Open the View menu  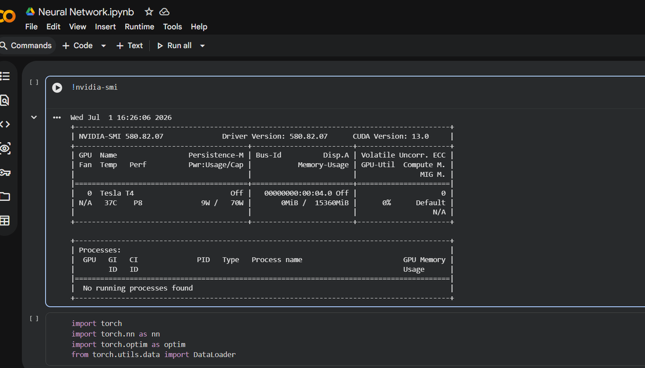tap(77, 27)
